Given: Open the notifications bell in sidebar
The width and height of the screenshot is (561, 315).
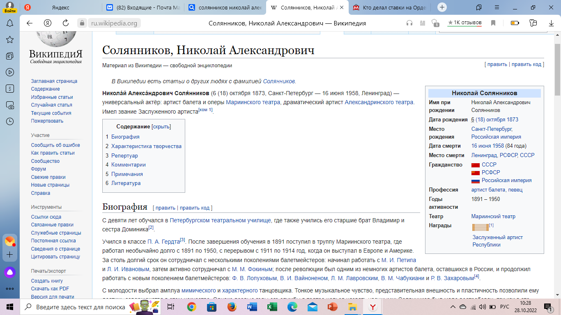Looking at the screenshot, I should [10, 23].
